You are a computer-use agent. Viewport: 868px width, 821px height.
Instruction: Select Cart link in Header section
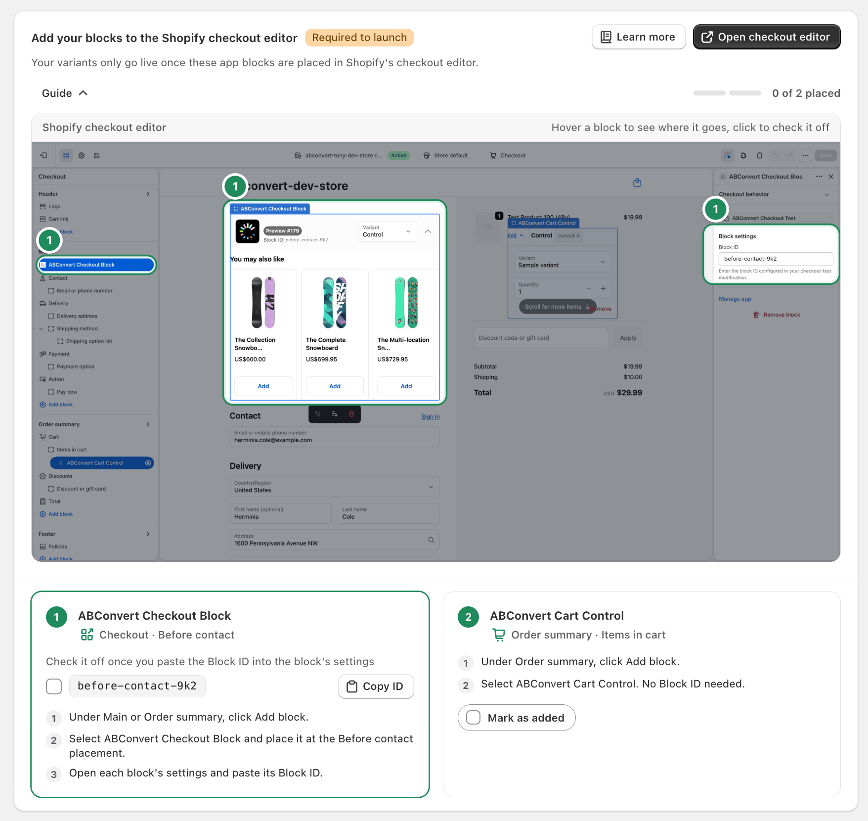point(58,219)
